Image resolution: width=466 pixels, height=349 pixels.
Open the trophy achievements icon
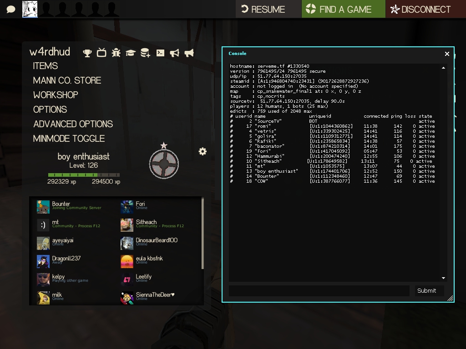[x=87, y=53]
